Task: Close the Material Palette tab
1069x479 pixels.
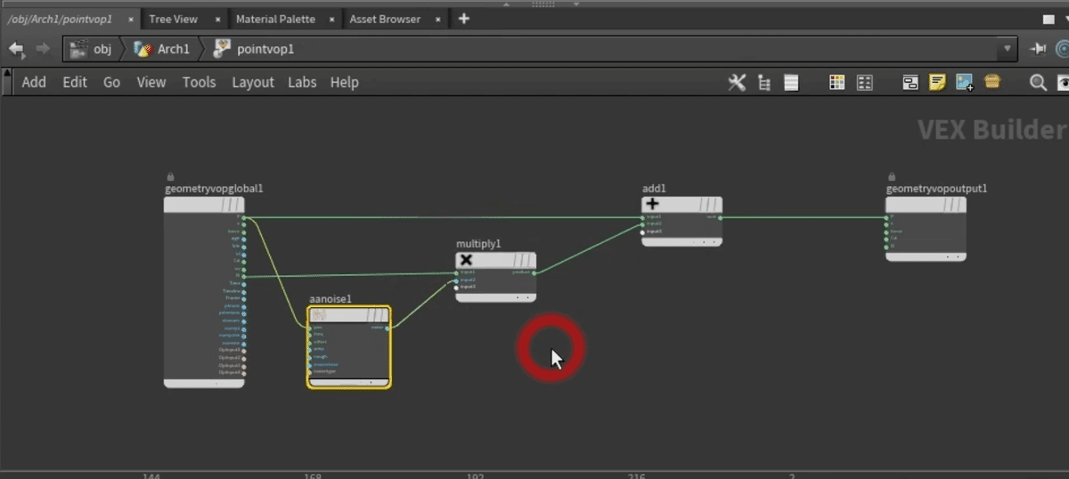Action: pyautogui.click(x=331, y=19)
